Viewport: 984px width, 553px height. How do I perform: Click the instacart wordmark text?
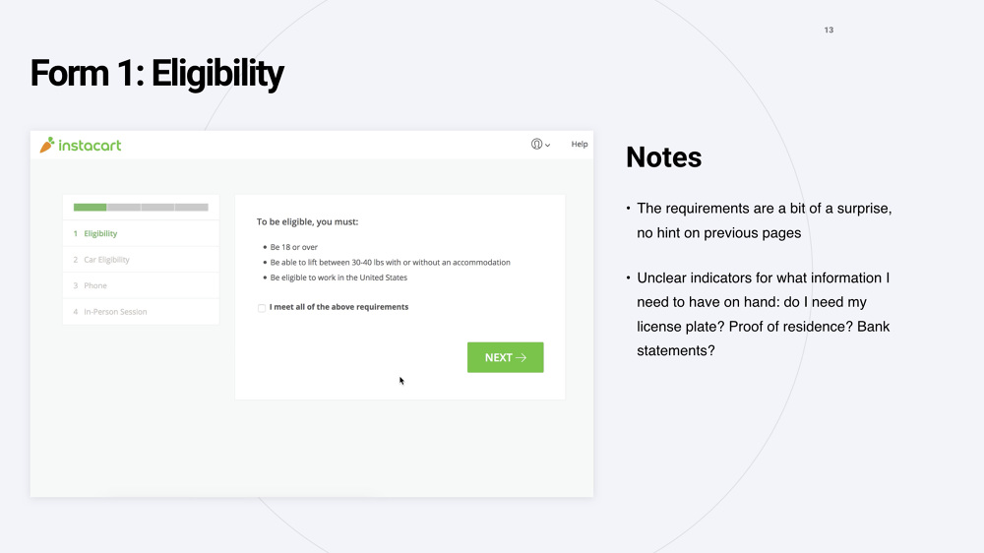90,146
